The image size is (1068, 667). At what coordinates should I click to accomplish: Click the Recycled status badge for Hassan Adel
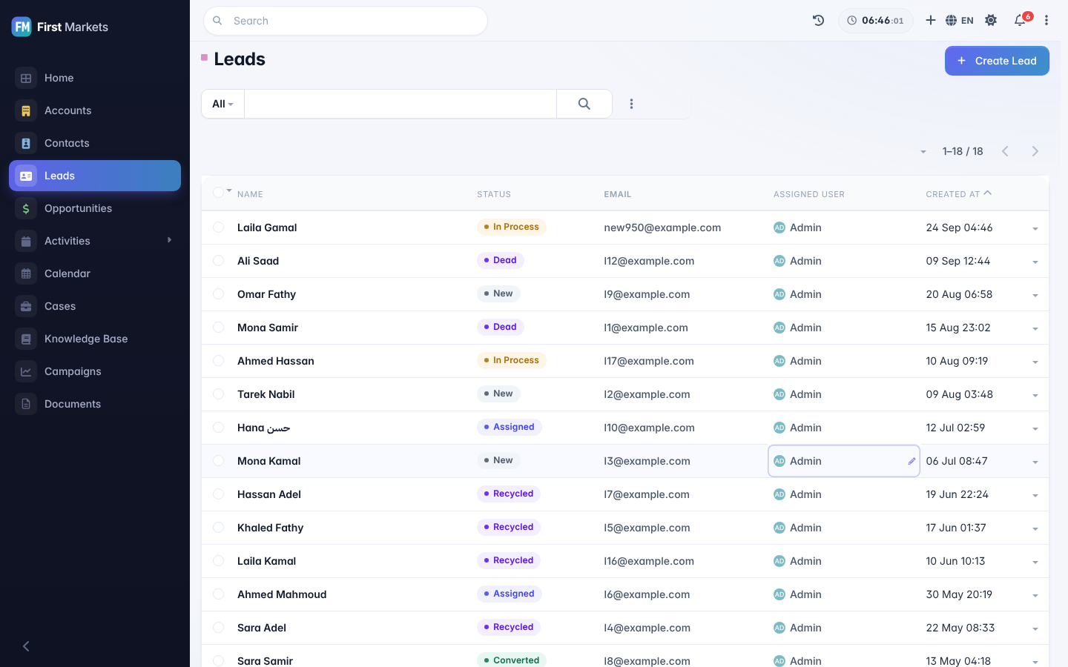click(x=508, y=494)
